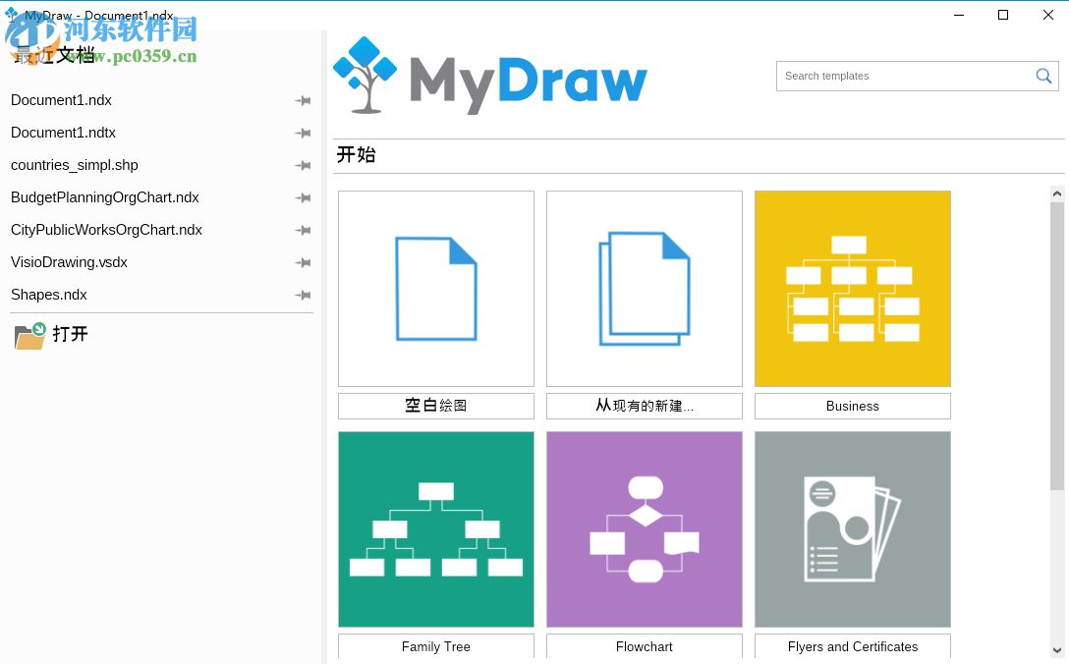The height and width of the screenshot is (664, 1069).
Task: Click the 打开 (Open) button
Action: (70, 334)
